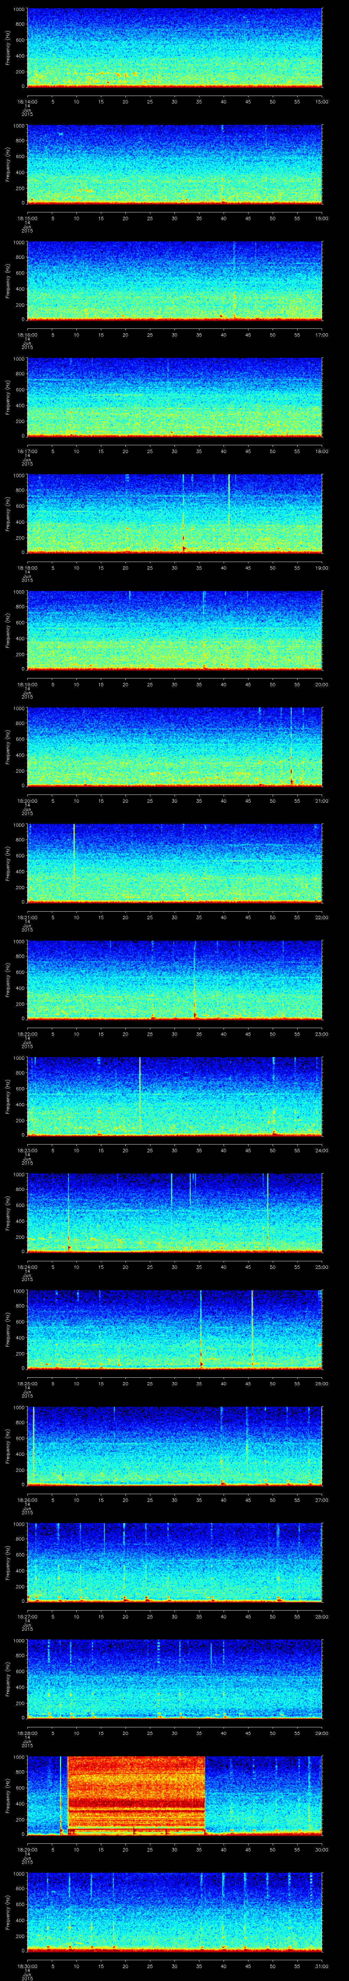The height and width of the screenshot is (1981, 349).
Task: Select the spectrogram panel starting at 18:28:00
Action: click(175, 1679)
